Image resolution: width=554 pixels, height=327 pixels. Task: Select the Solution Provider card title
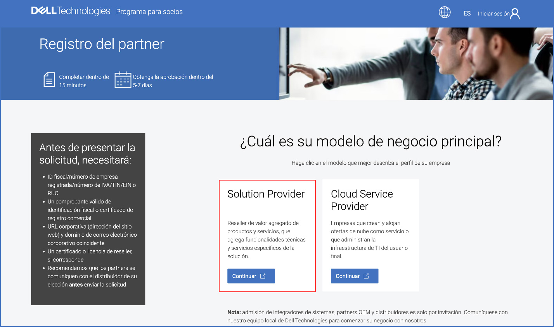click(x=266, y=194)
